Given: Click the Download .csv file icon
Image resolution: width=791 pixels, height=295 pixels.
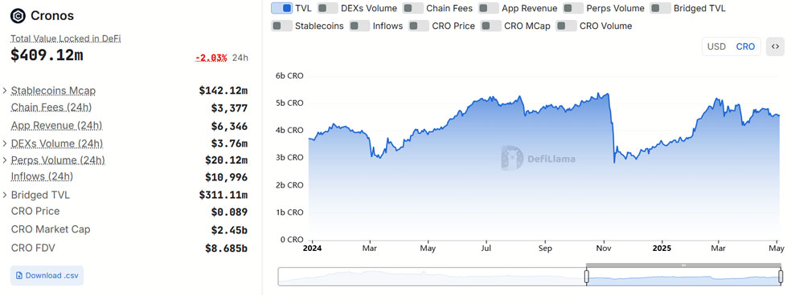Looking at the screenshot, I should pyautogui.click(x=19, y=276).
